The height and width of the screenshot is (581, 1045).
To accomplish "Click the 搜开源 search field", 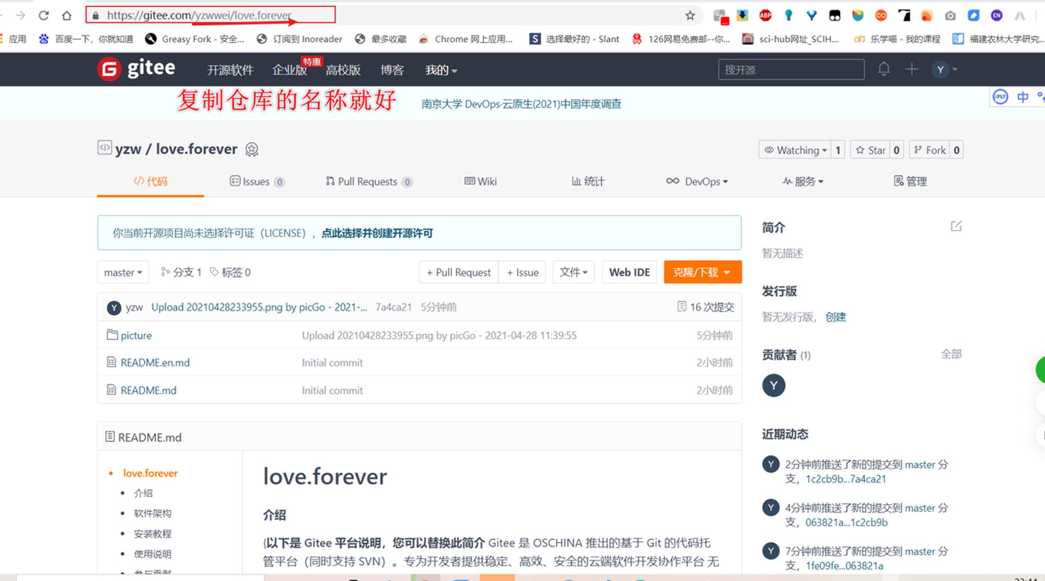I will point(791,70).
